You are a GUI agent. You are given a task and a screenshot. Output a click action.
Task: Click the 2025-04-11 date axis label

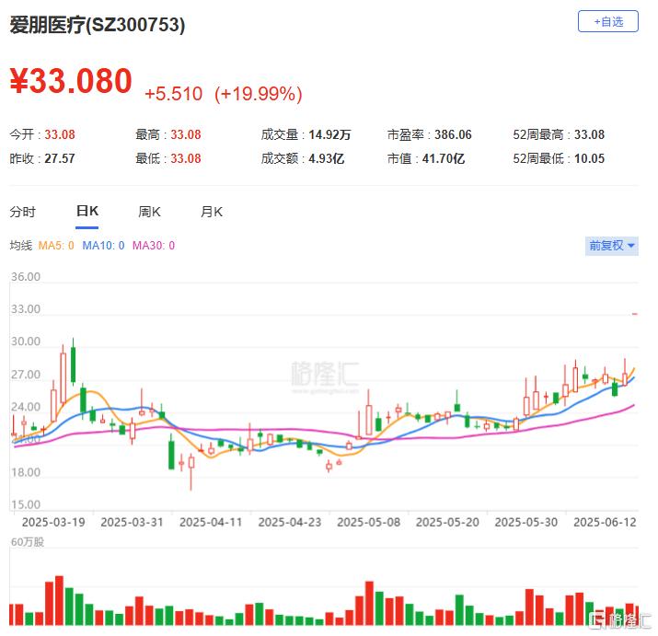[211, 522]
